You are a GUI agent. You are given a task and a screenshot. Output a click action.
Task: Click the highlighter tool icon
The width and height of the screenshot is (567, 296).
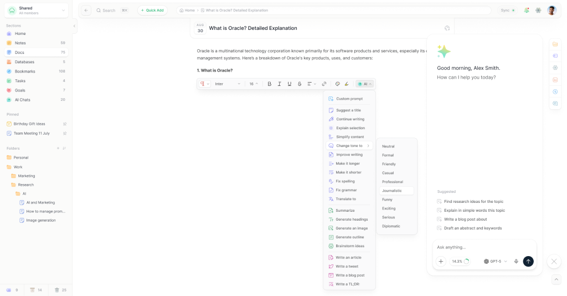click(347, 84)
